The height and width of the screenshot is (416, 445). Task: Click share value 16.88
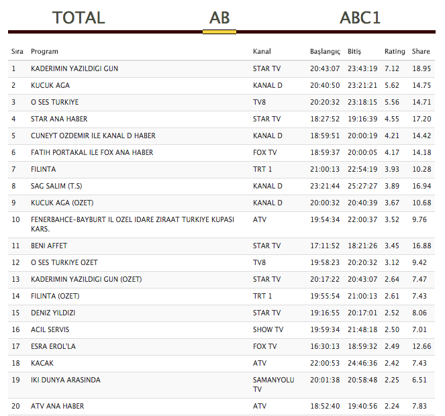[x=422, y=246]
